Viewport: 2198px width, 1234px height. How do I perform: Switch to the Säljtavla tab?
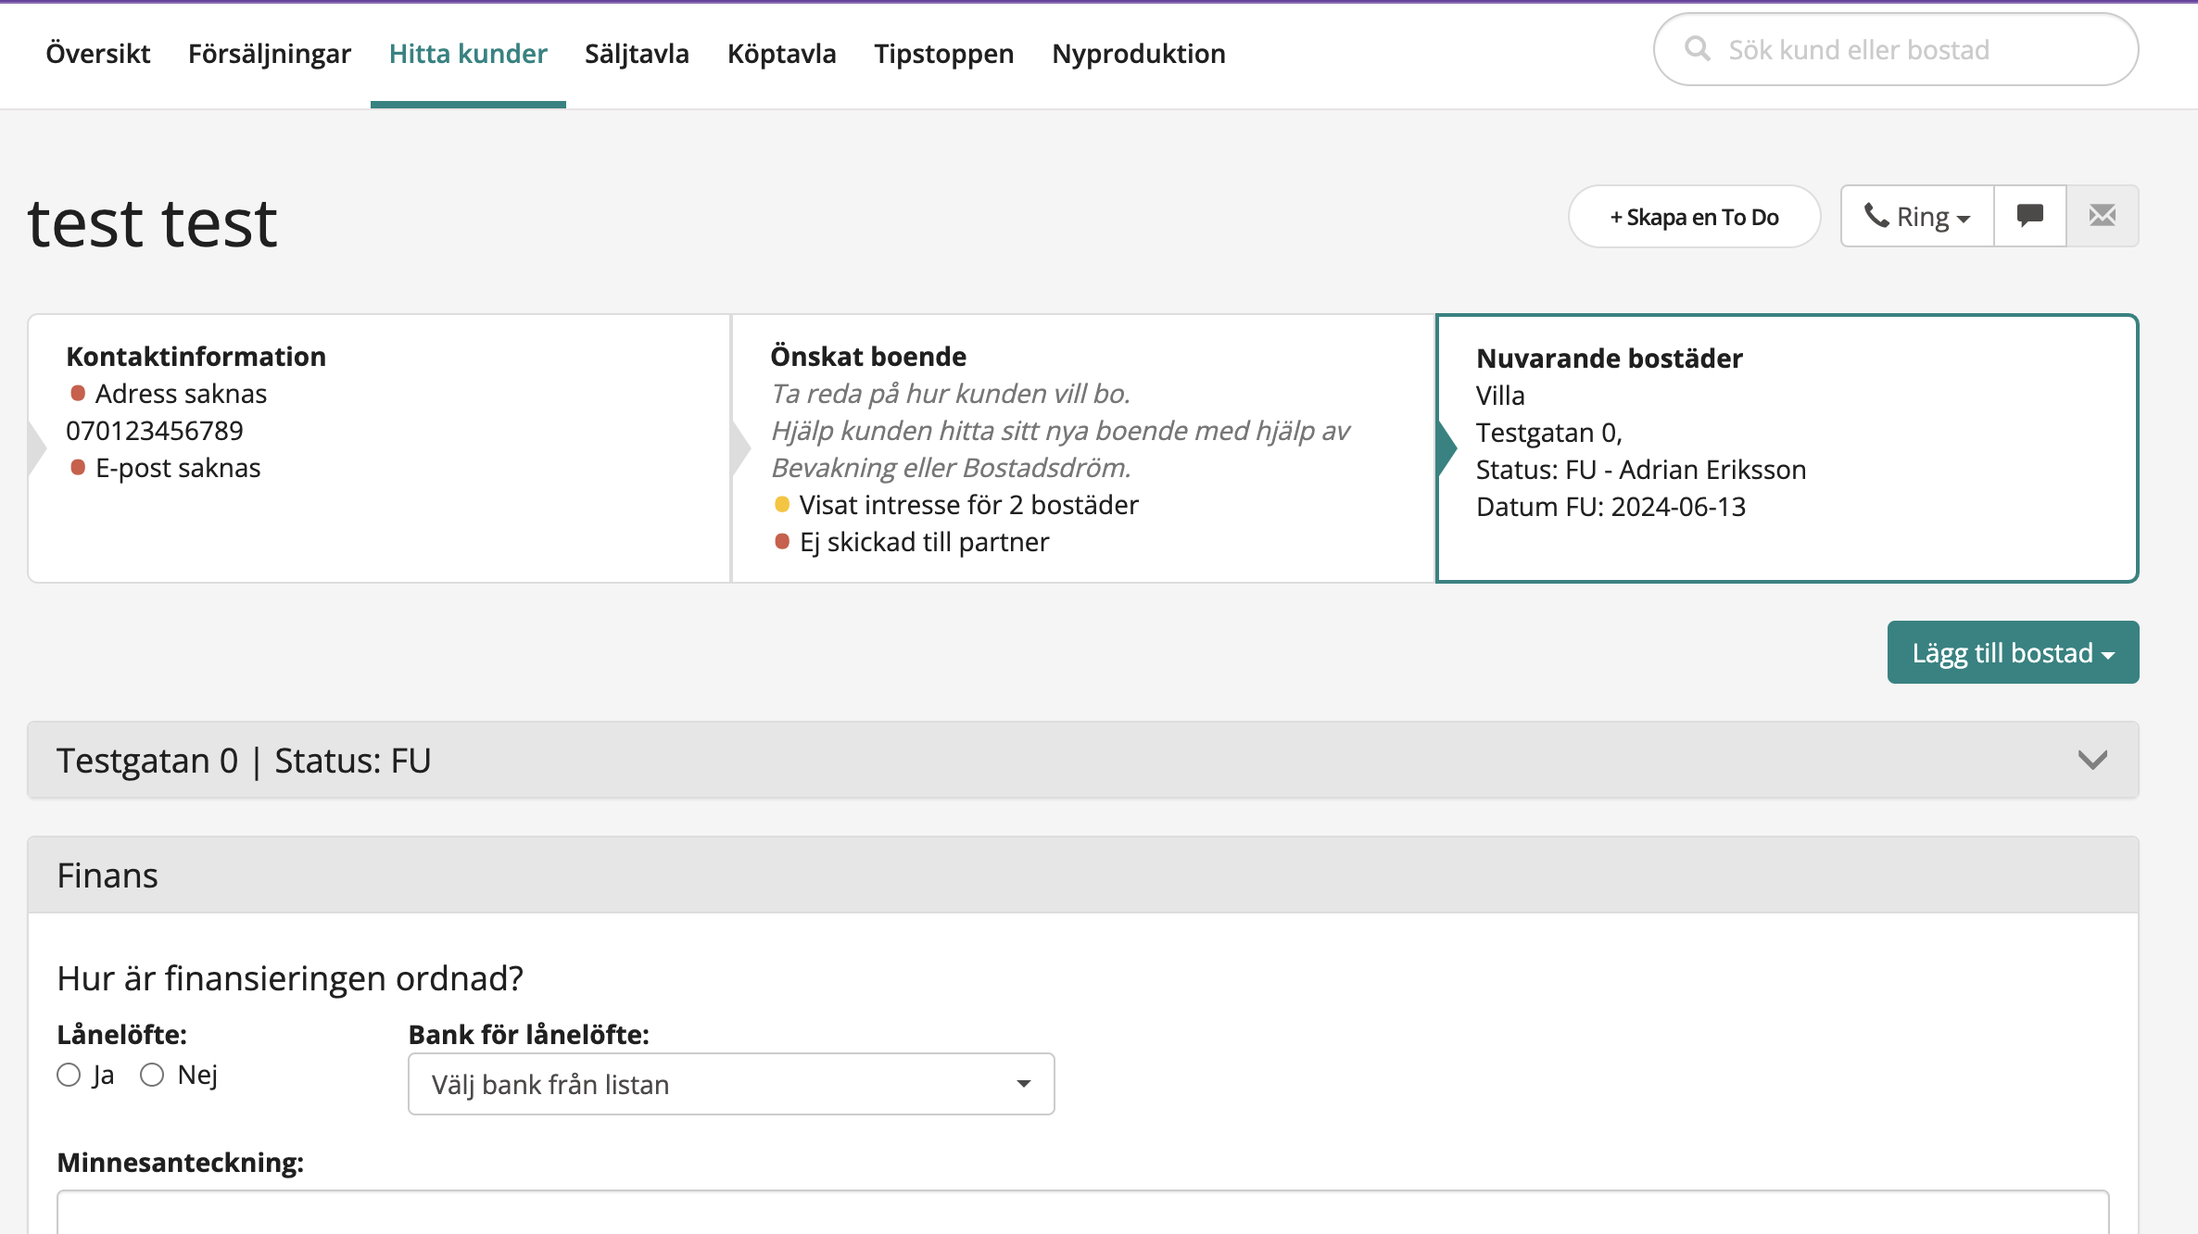point(637,54)
